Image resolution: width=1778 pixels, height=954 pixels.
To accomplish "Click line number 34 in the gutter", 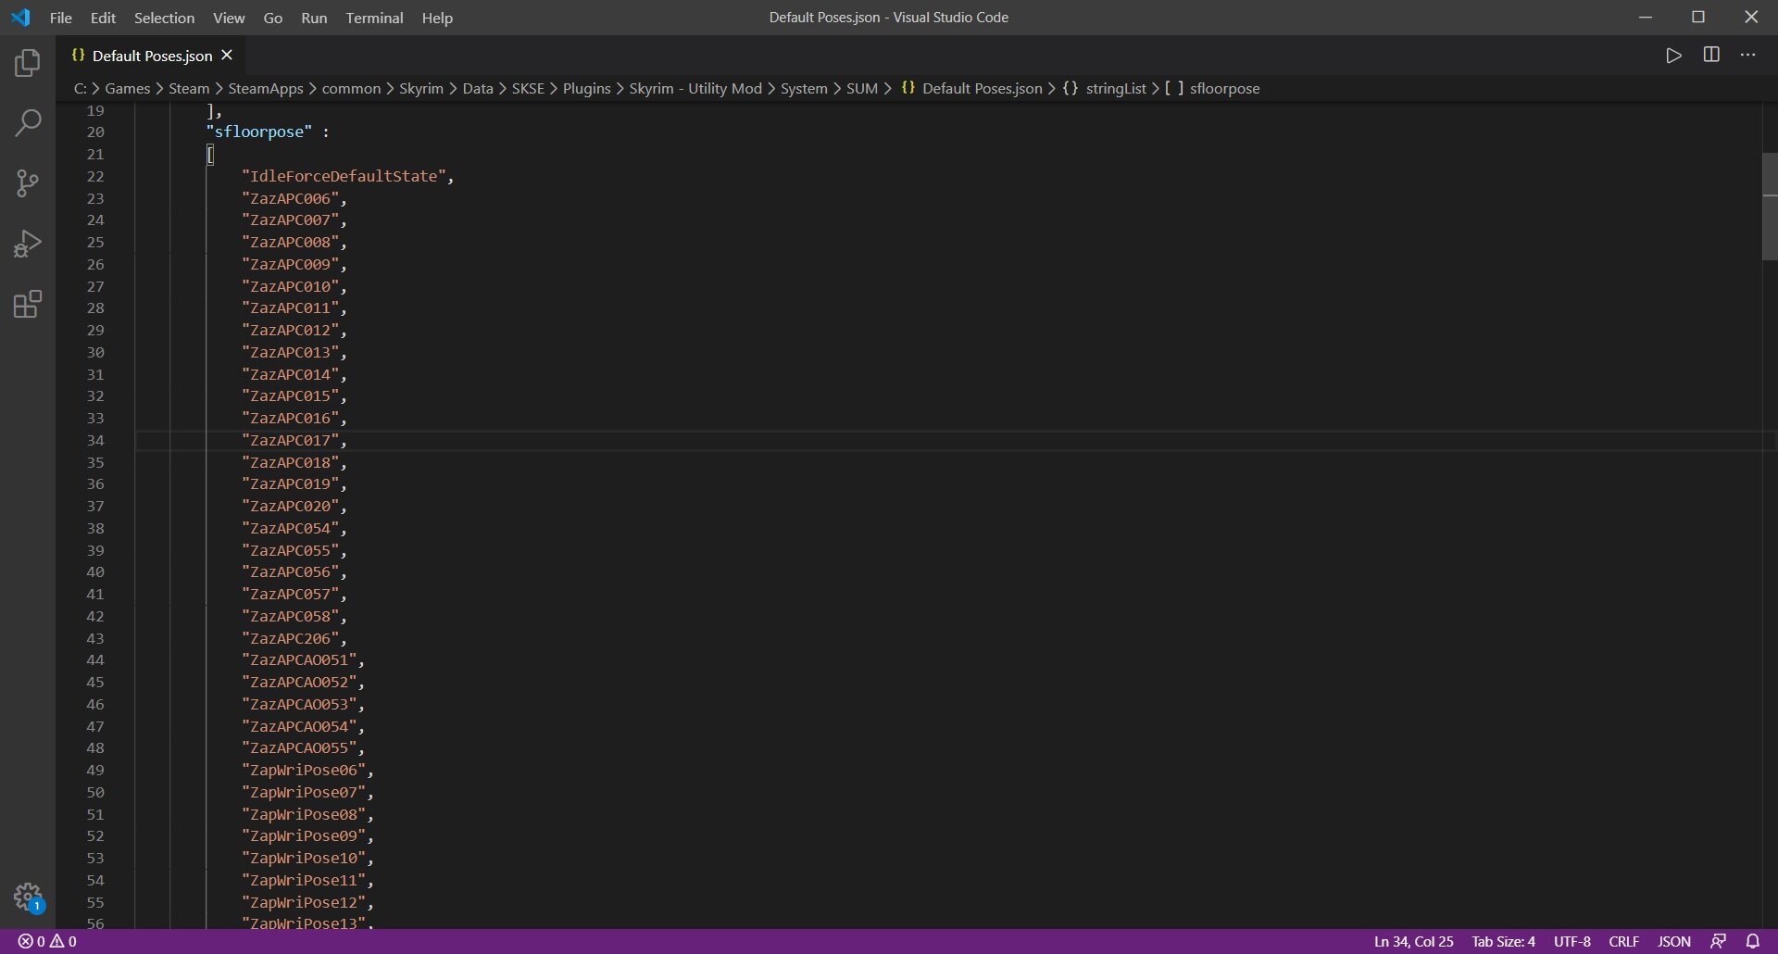I will pyautogui.click(x=95, y=440).
